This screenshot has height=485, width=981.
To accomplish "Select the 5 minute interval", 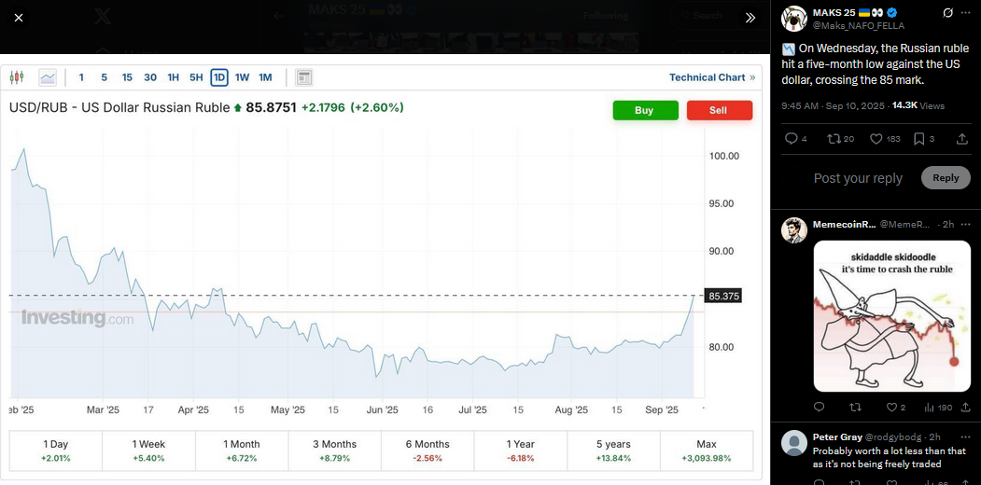I will coord(104,77).
